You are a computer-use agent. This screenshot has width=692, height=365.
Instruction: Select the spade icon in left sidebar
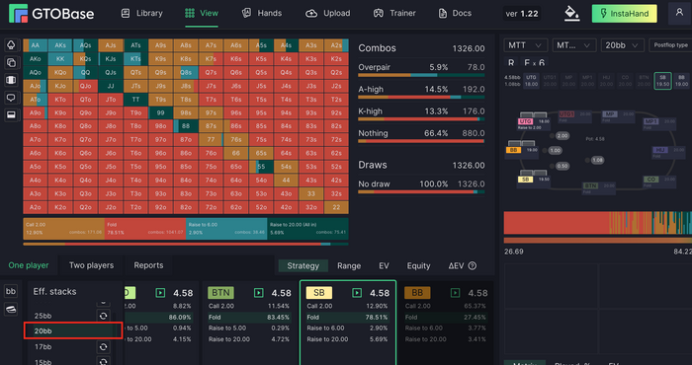[11, 45]
